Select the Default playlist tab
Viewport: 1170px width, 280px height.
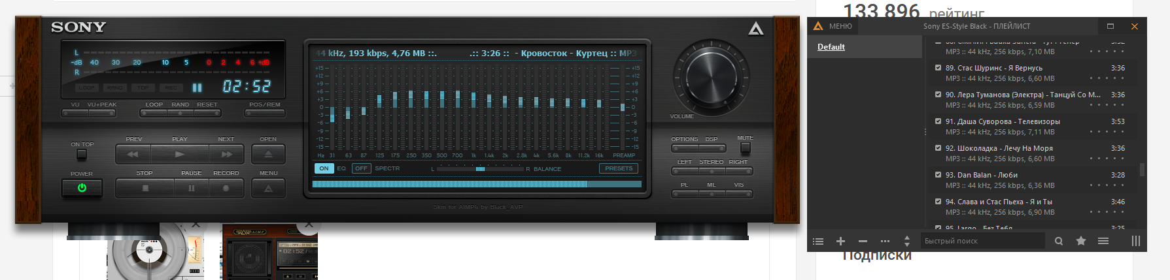(831, 47)
